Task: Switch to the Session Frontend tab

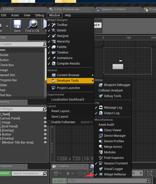Action: click(113, 10)
